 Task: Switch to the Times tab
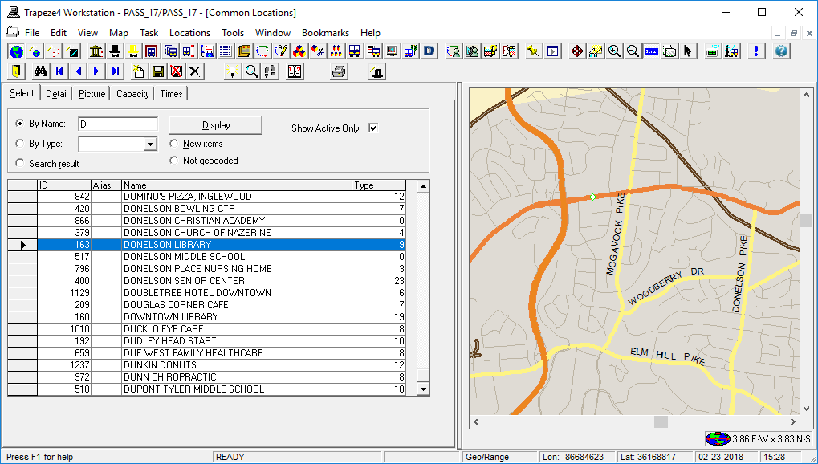(170, 93)
